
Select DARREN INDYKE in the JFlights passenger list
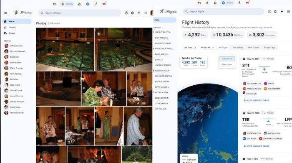162,81
